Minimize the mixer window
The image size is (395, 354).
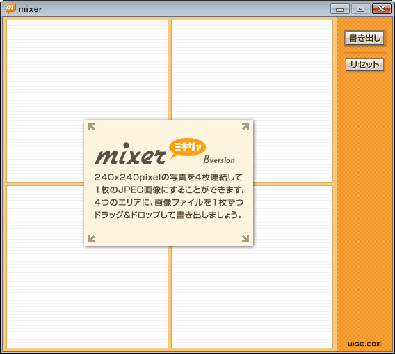[x=339, y=9]
